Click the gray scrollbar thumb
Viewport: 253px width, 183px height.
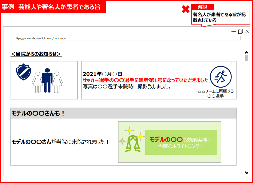pos(246,58)
